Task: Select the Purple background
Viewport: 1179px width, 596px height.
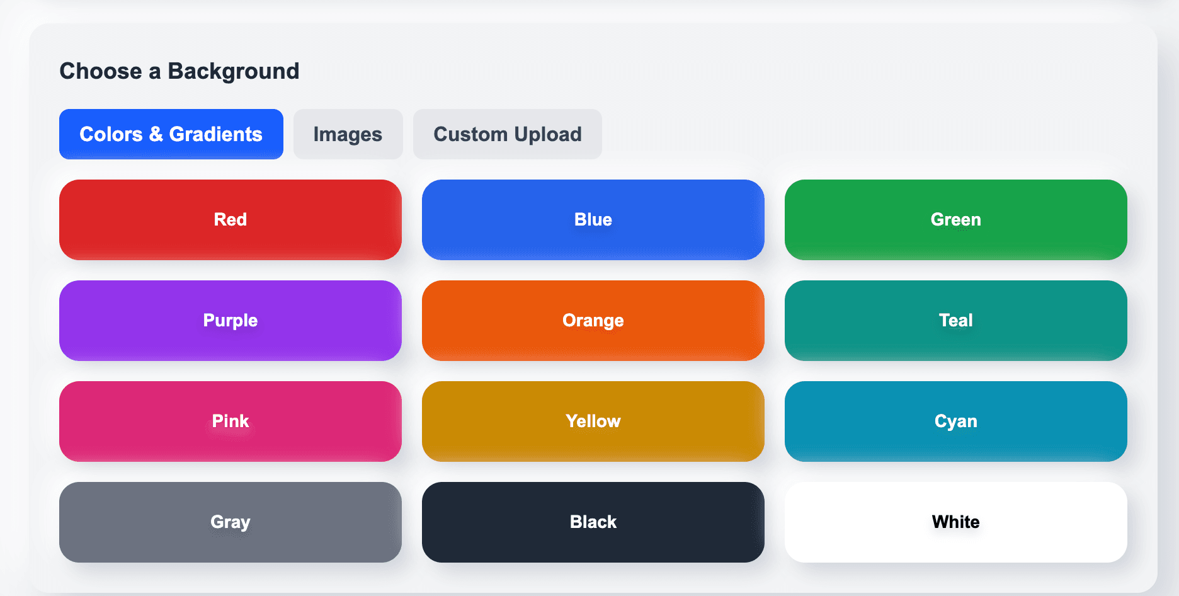Action: point(230,320)
